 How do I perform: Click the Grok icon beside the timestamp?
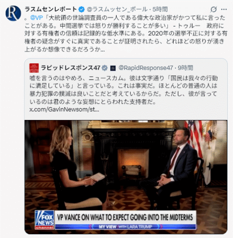coord(214,10)
